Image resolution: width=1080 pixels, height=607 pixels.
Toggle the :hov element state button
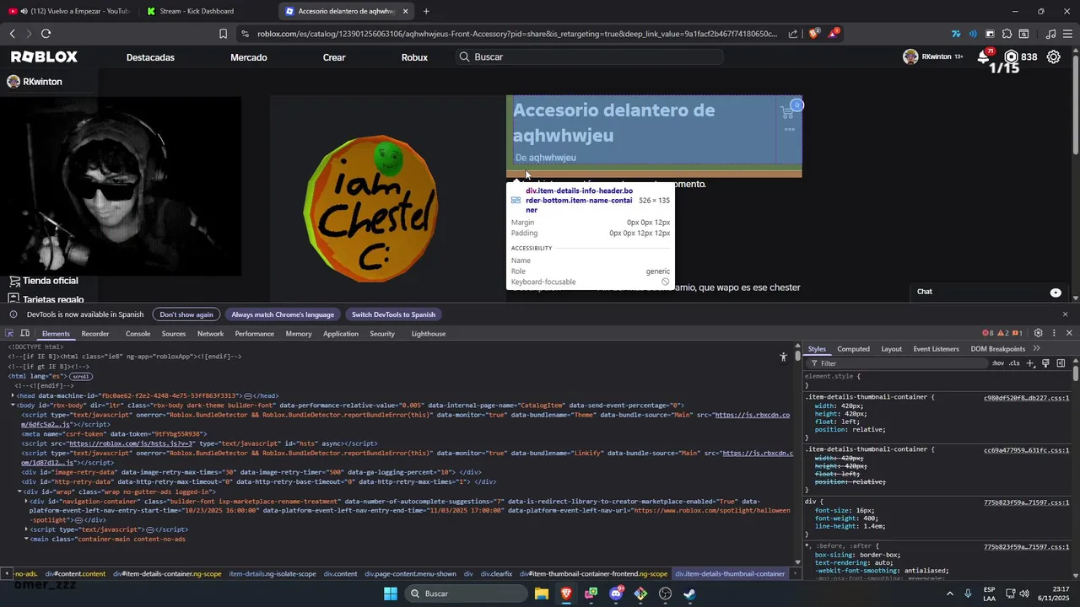[x=998, y=363]
